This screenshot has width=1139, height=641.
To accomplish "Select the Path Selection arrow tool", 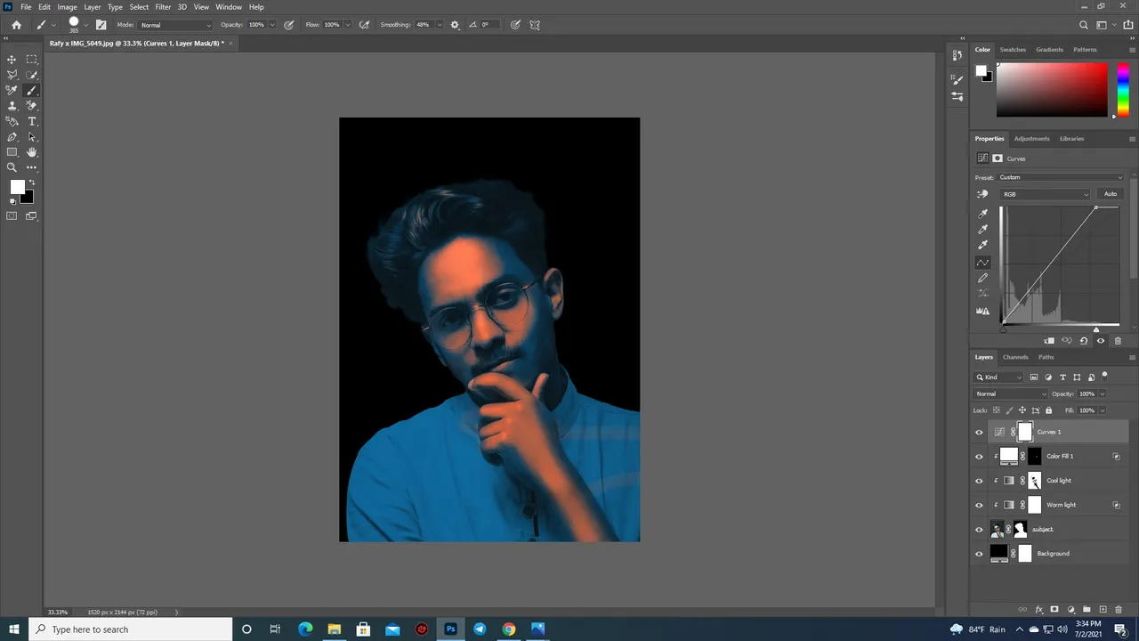I will coord(32,137).
